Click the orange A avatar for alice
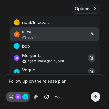Image resolution: width=109 pixels, height=109 pixels. [x=17, y=34]
